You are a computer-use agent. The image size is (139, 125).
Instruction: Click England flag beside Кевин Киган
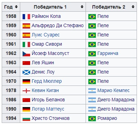pyautogui.click(x=26, y=91)
